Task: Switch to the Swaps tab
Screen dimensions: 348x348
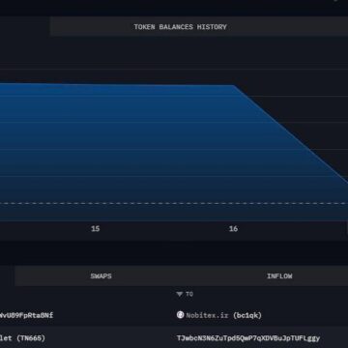Action: pos(101,276)
